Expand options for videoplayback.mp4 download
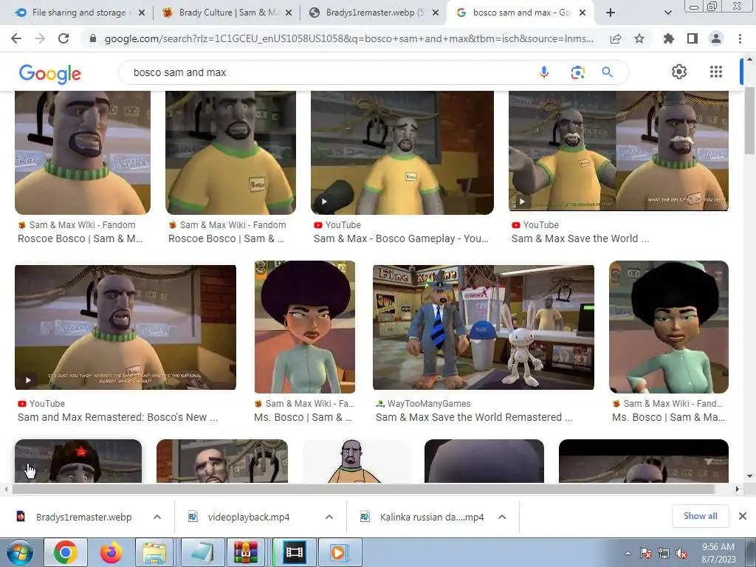 click(329, 517)
